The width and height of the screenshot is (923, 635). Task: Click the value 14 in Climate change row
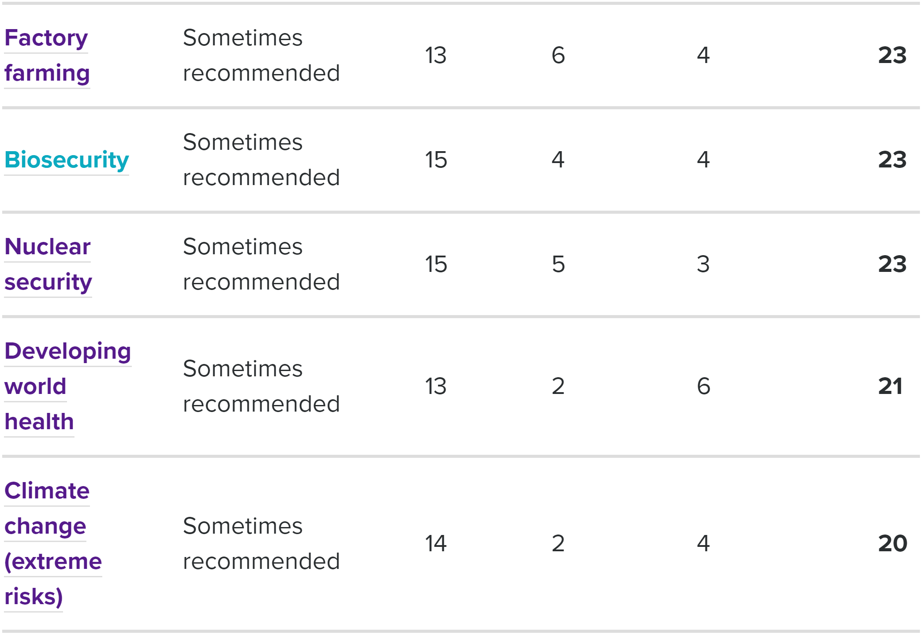click(436, 544)
